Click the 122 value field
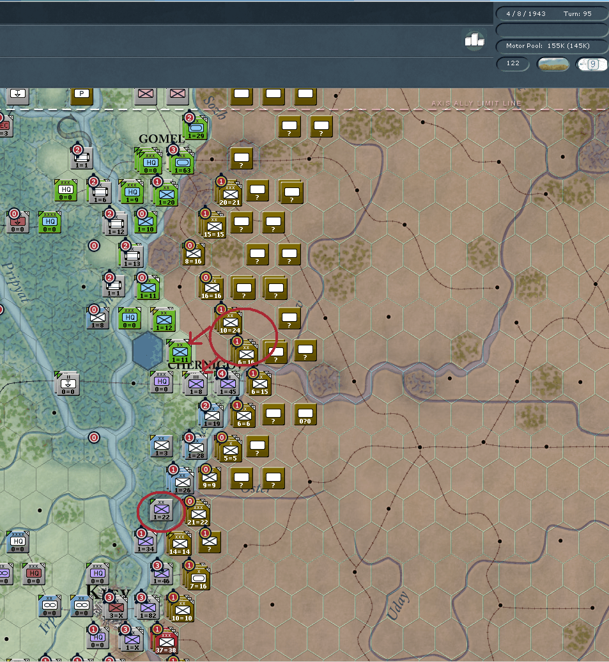 click(513, 63)
